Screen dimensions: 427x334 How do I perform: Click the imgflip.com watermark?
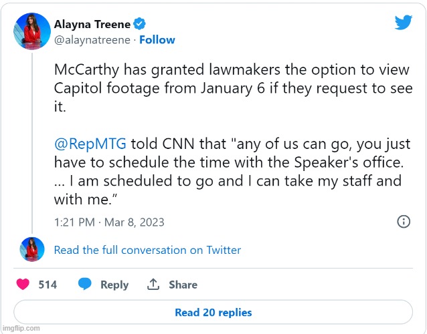pyautogui.click(x=21, y=329)
